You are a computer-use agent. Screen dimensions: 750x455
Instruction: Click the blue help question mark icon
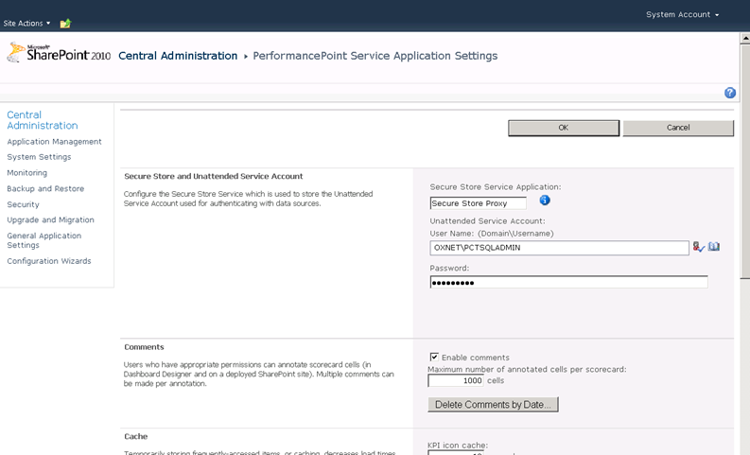point(730,93)
